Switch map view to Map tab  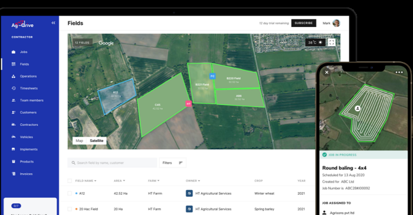click(80, 141)
